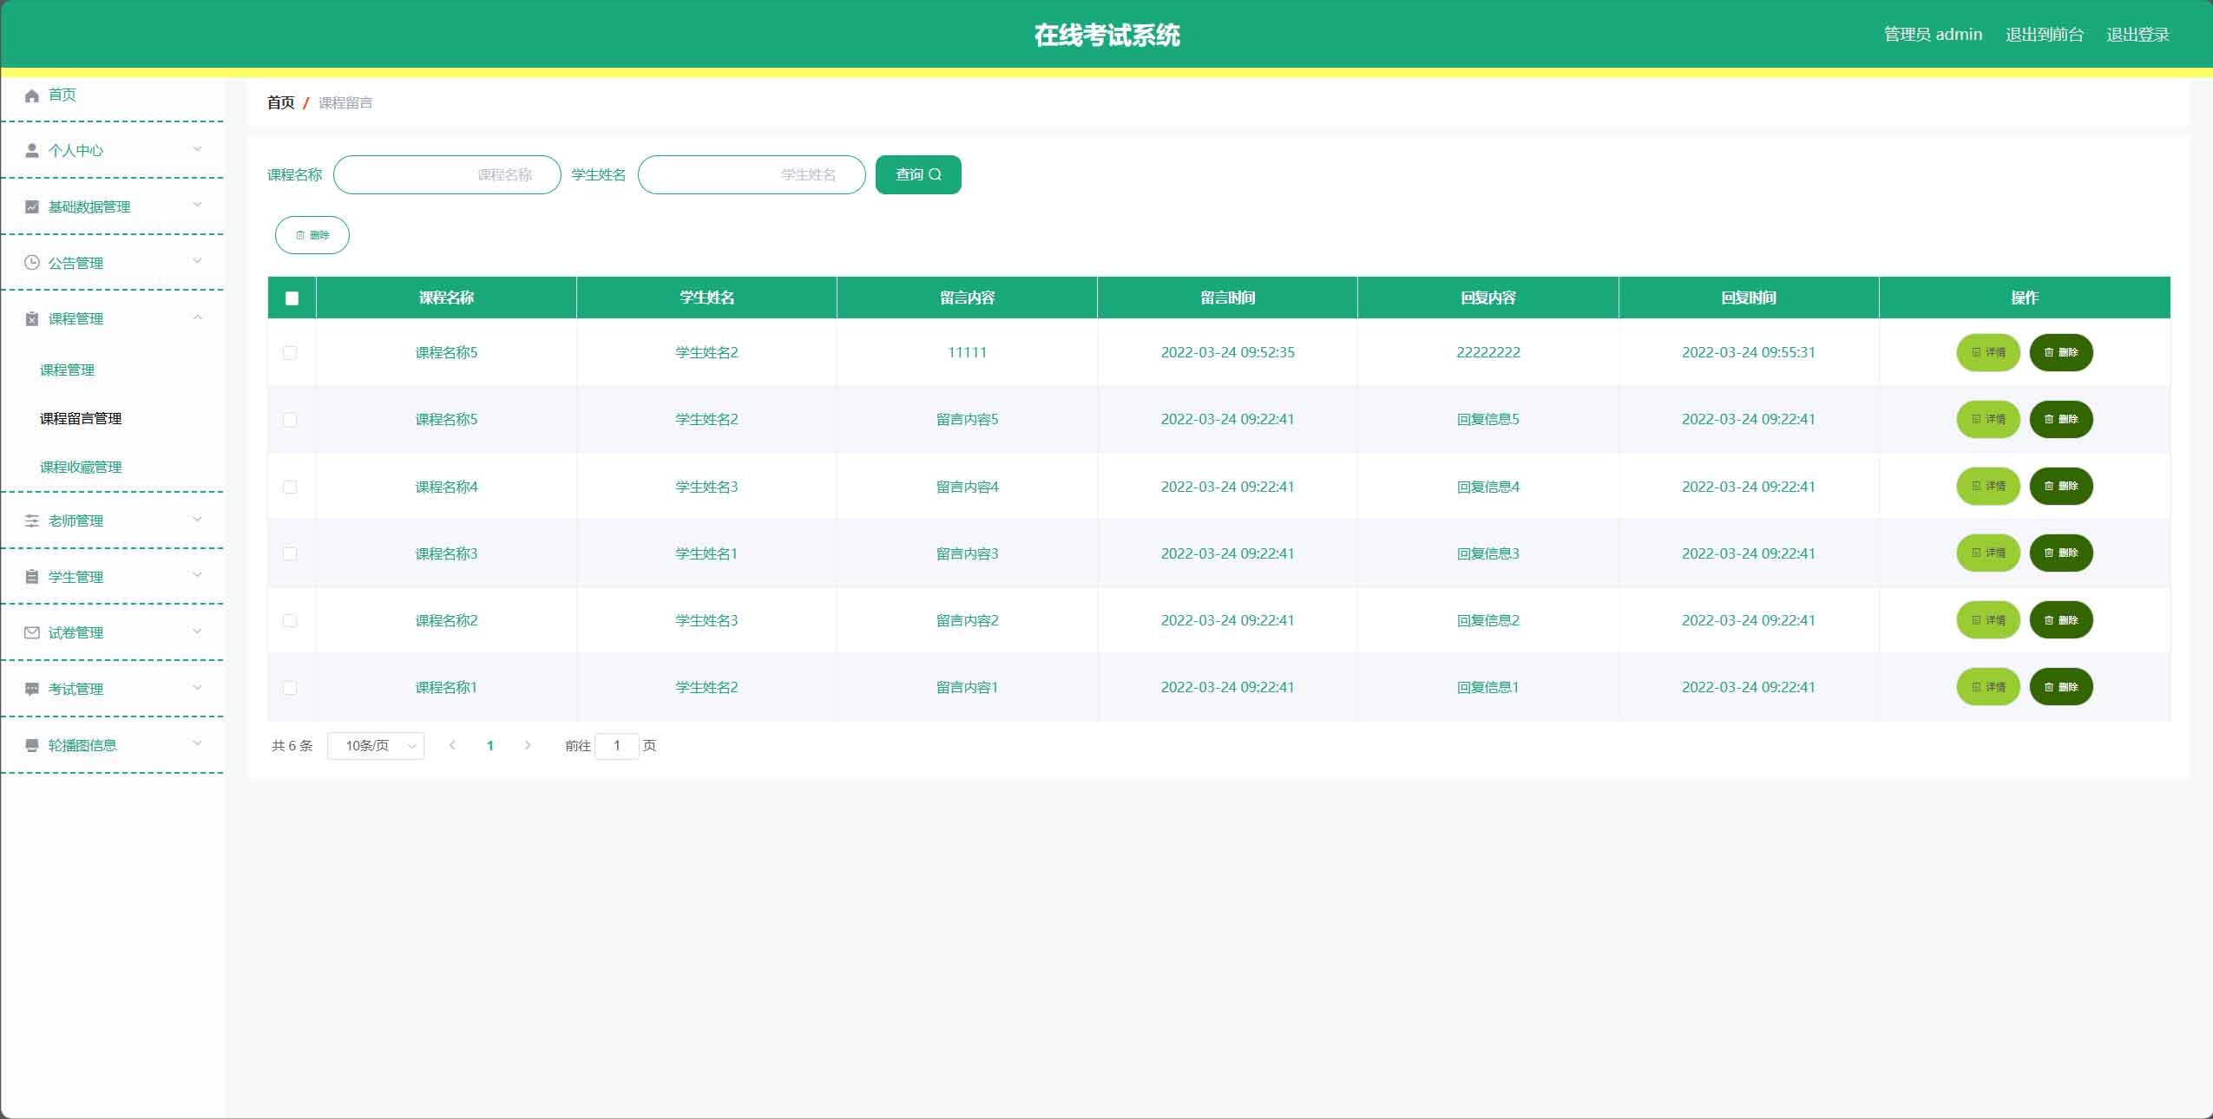Expand the 老师管理 menu chevron
Screen dimensions: 2213x1119
pyautogui.click(x=197, y=520)
